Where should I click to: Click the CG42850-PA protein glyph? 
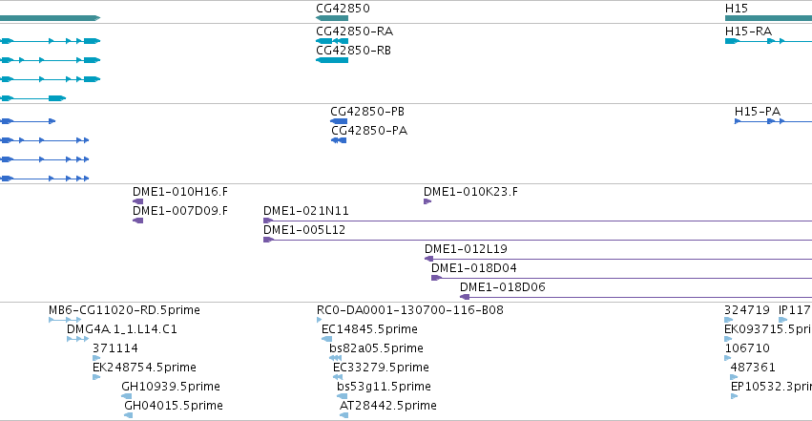coord(339,140)
